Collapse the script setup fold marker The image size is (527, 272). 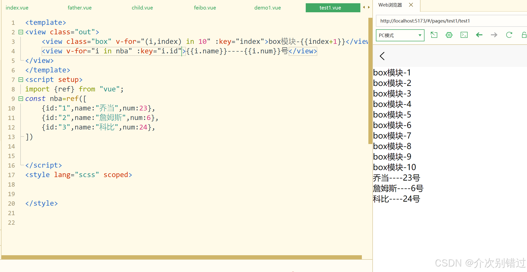(x=21, y=80)
